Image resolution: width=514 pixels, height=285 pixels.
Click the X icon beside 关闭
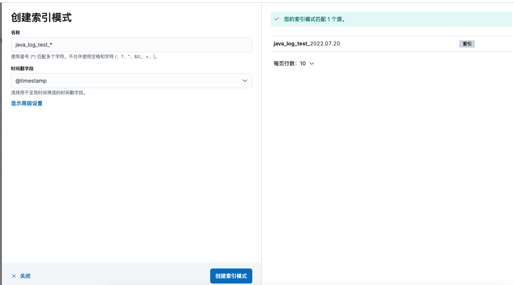click(x=14, y=276)
